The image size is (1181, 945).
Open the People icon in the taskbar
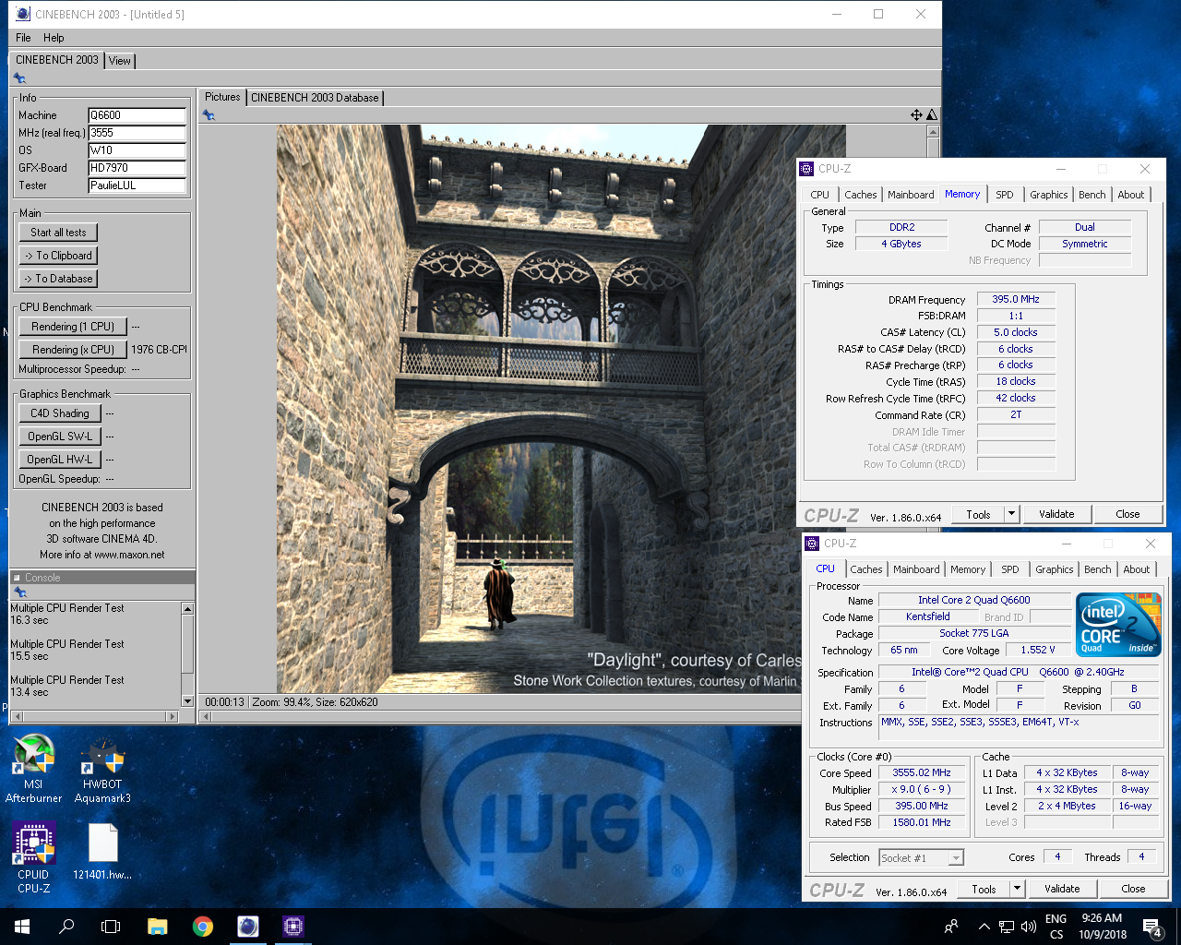point(951,927)
